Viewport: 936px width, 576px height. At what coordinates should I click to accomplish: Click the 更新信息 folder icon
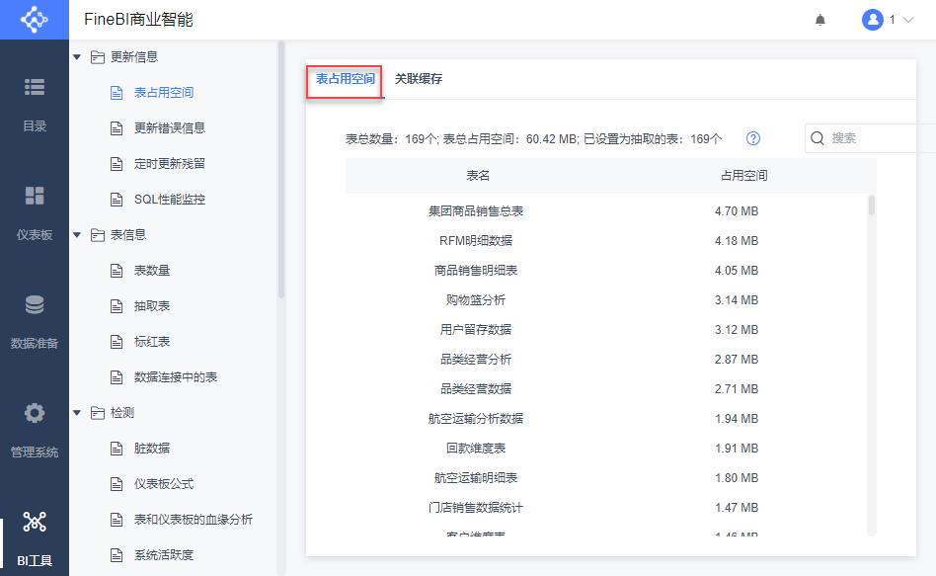point(98,56)
